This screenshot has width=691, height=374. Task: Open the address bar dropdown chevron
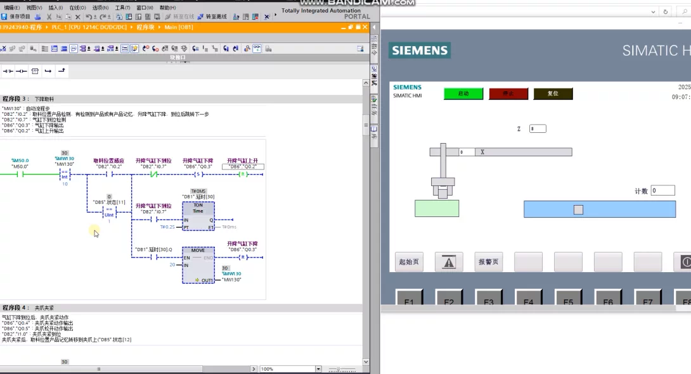point(653,12)
